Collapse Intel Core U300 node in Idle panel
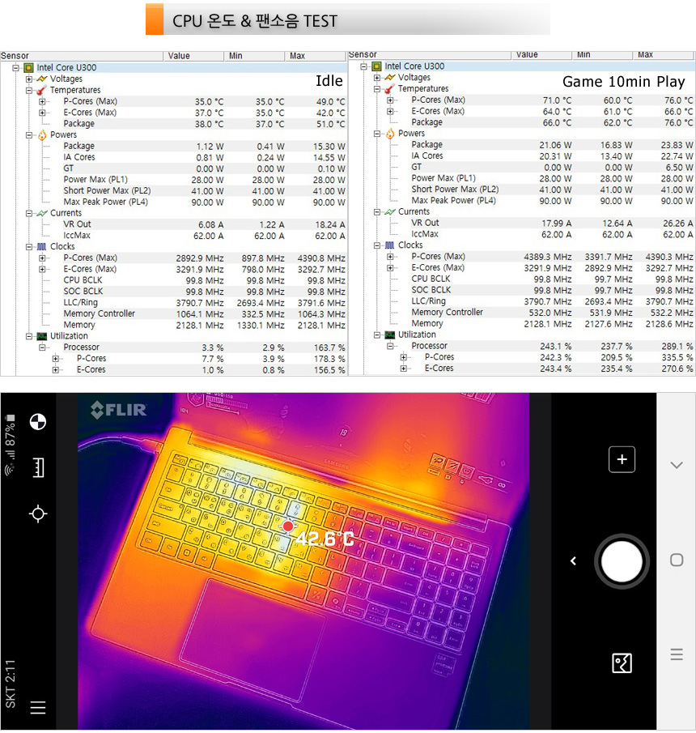 click(x=16, y=68)
